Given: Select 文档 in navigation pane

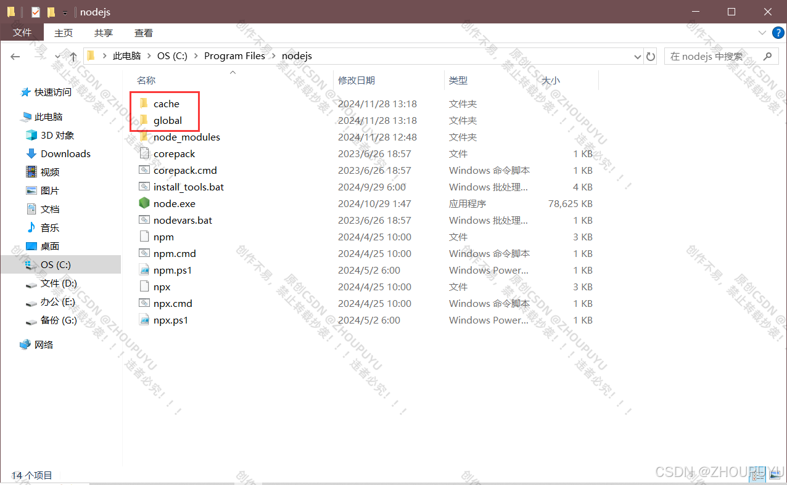Looking at the screenshot, I should 50,209.
